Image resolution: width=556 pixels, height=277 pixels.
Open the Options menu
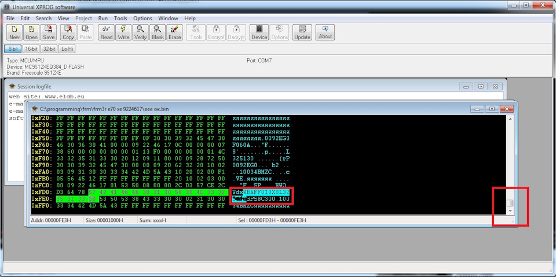(142, 19)
